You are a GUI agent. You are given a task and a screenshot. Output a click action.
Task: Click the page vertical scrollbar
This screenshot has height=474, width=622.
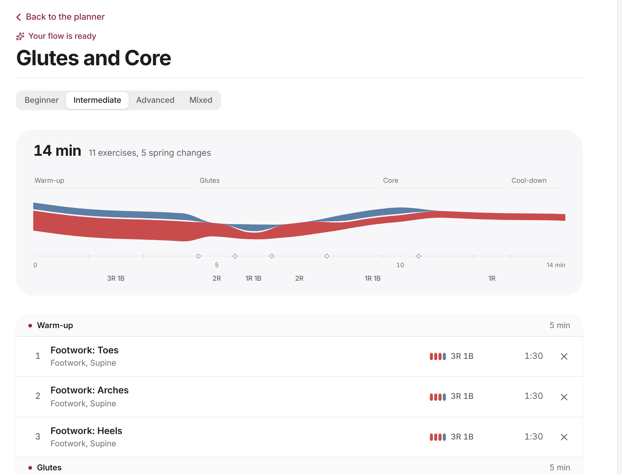tap(619, 237)
